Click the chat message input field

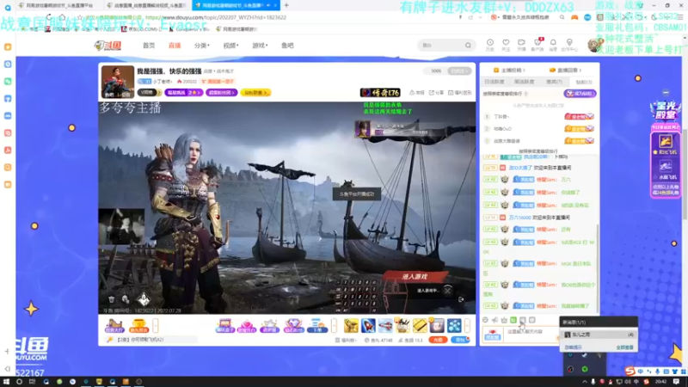[x=531, y=335]
